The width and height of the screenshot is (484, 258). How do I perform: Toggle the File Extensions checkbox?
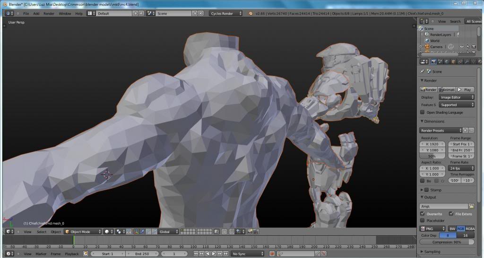tap(451, 214)
